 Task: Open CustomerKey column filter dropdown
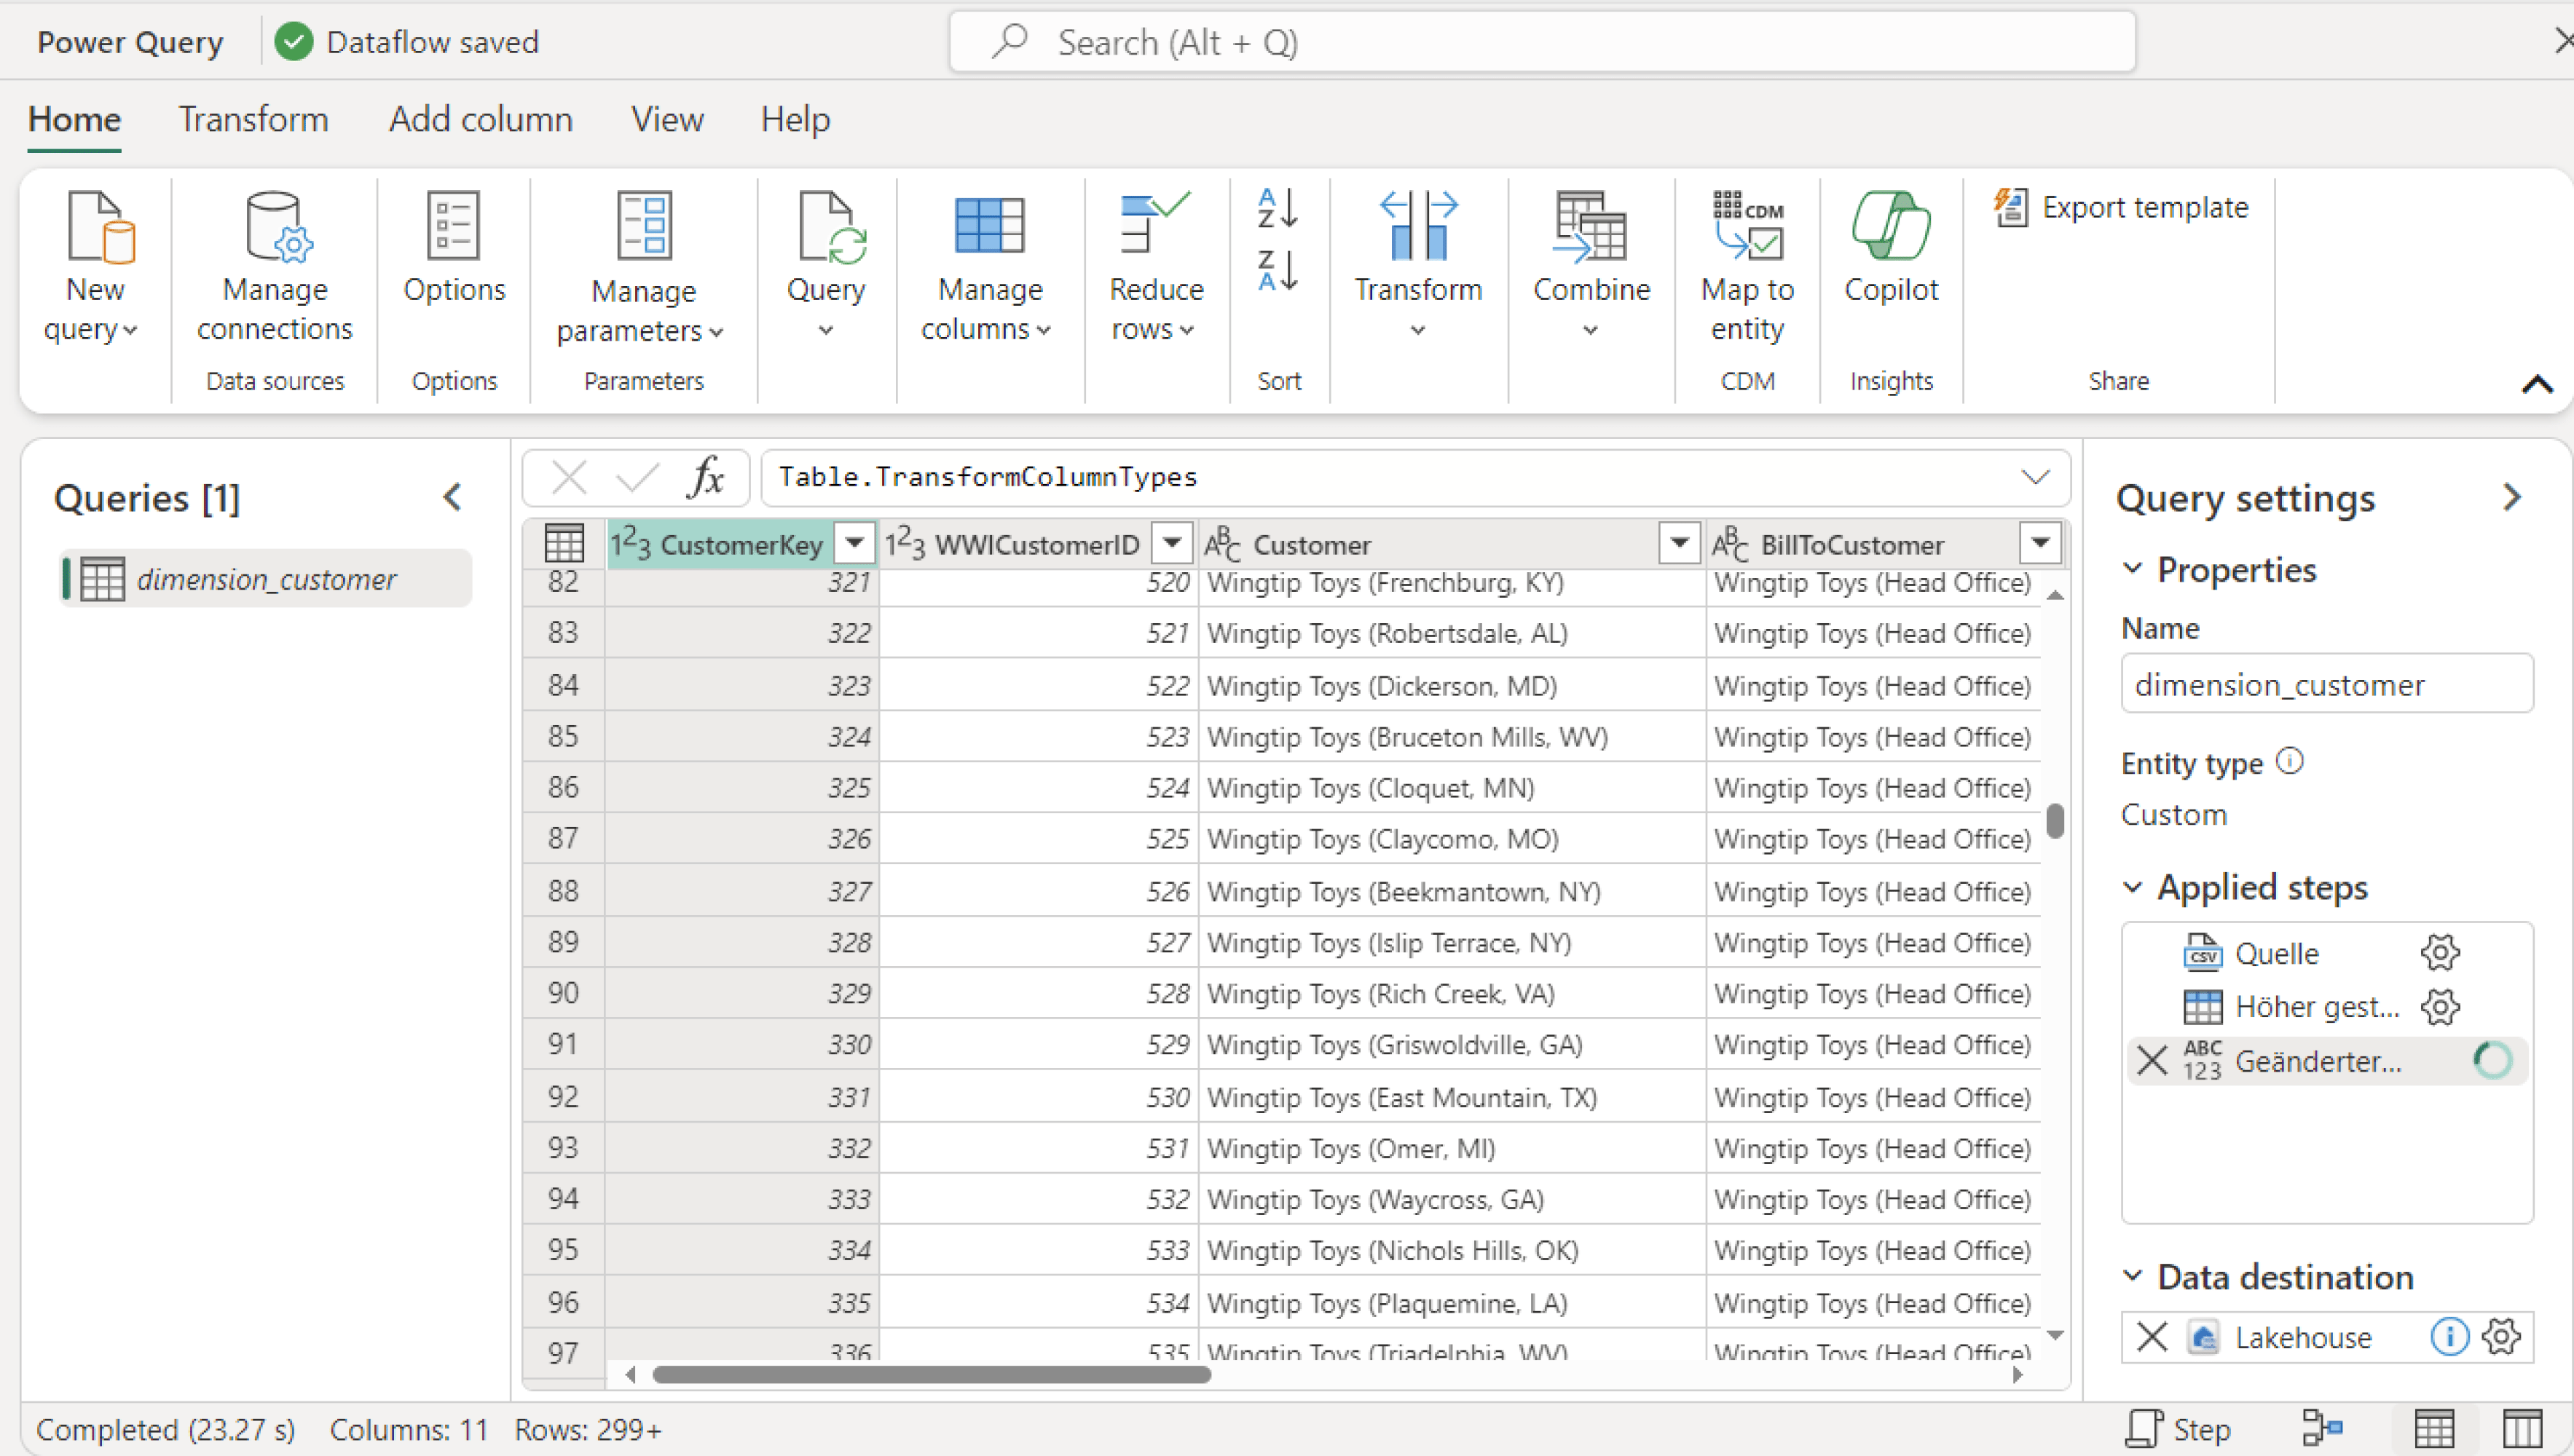click(x=854, y=543)
